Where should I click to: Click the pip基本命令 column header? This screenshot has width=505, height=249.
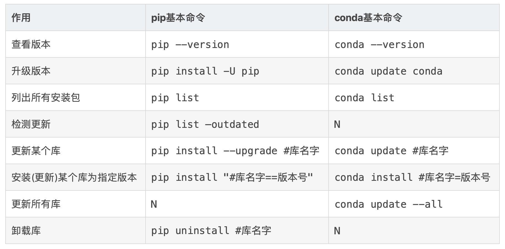pyautogui.click(x=178, y=18)
